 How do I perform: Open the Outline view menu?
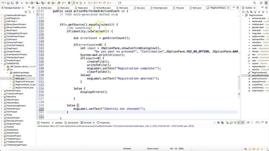click(x=267, y=12)
